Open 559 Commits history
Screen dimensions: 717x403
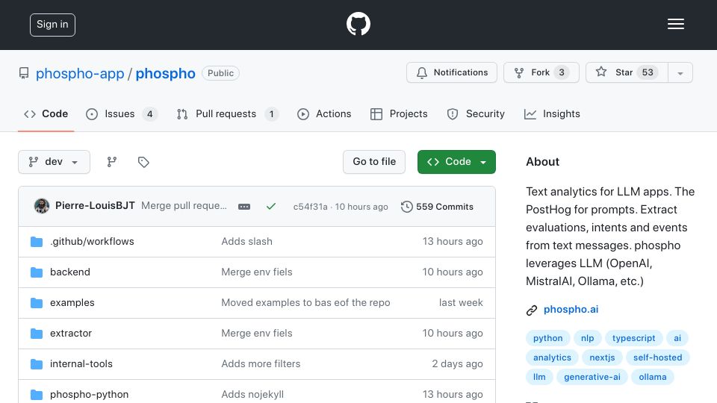pyautogui.click(x=437, y=207)
